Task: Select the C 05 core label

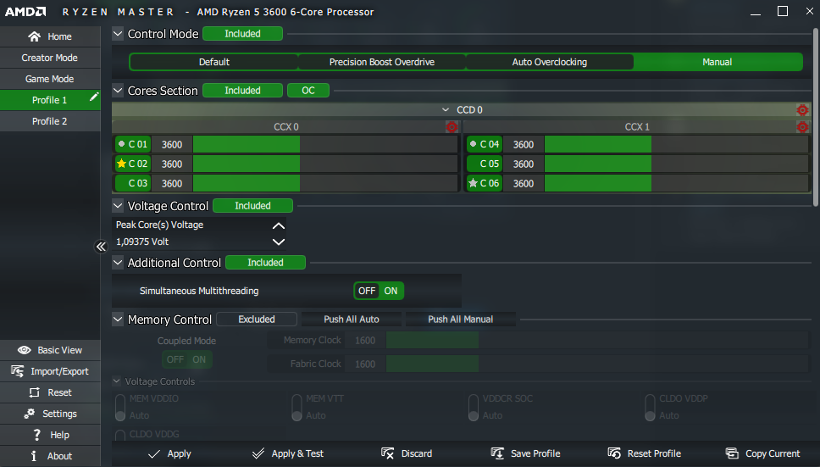Action: pyautogui.click(x=485, y=164)
